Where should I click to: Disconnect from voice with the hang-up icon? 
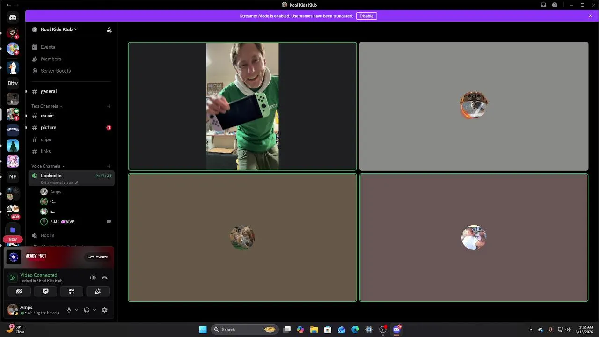(104, 278)
